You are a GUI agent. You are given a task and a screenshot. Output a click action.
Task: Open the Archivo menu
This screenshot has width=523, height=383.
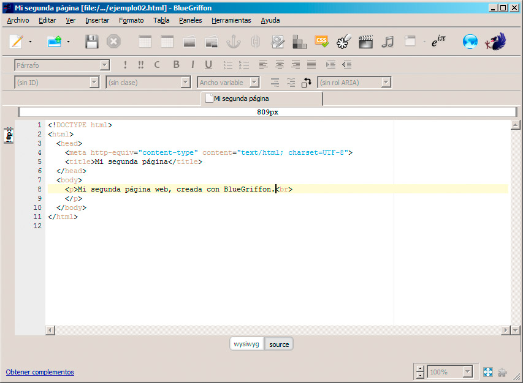coord(18,20)
